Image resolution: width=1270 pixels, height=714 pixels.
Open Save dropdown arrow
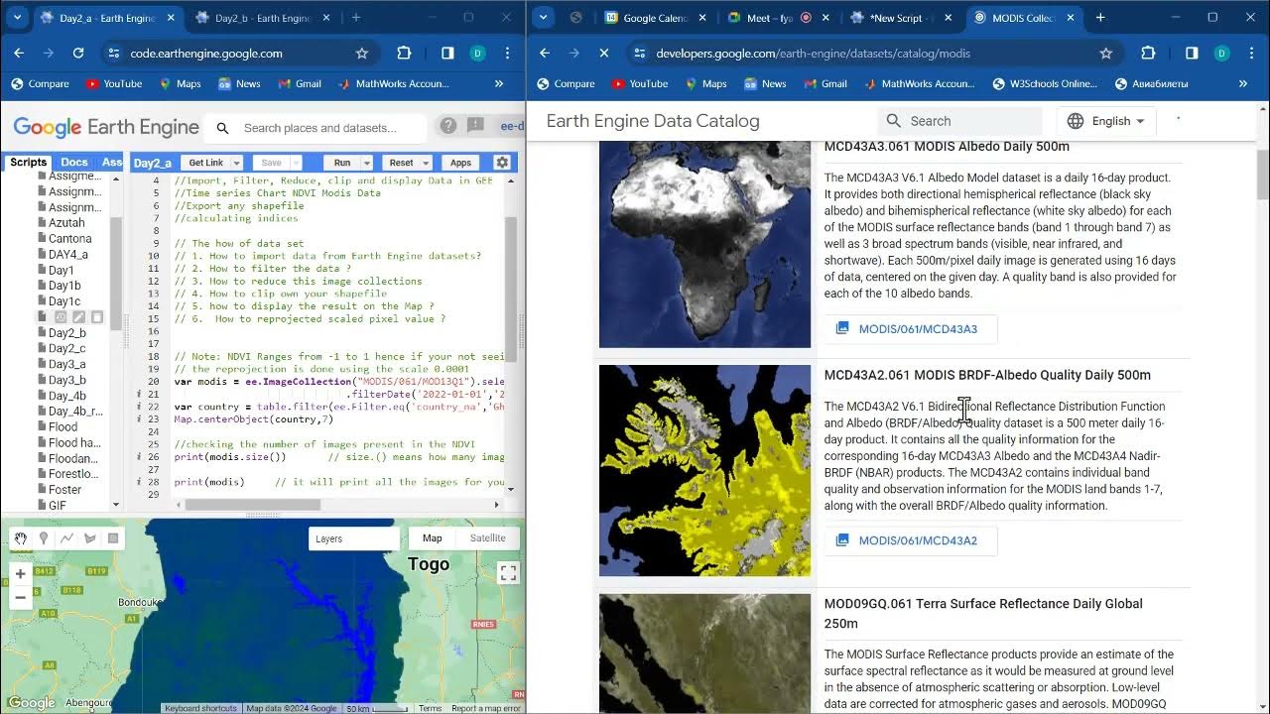(x=295, y=163)
